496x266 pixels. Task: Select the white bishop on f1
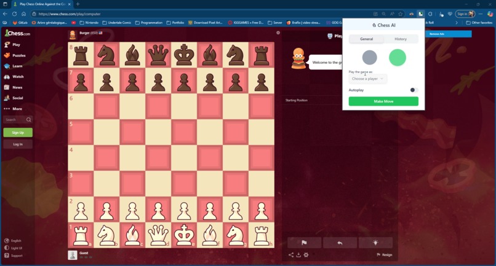coord(210,235)
